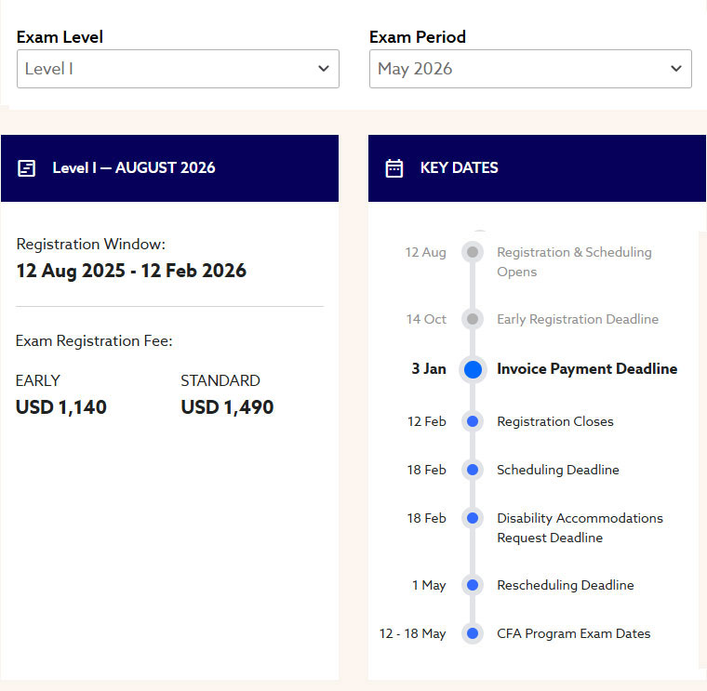Click the Level I — AUGUST 2026 heading

(133, 168)
